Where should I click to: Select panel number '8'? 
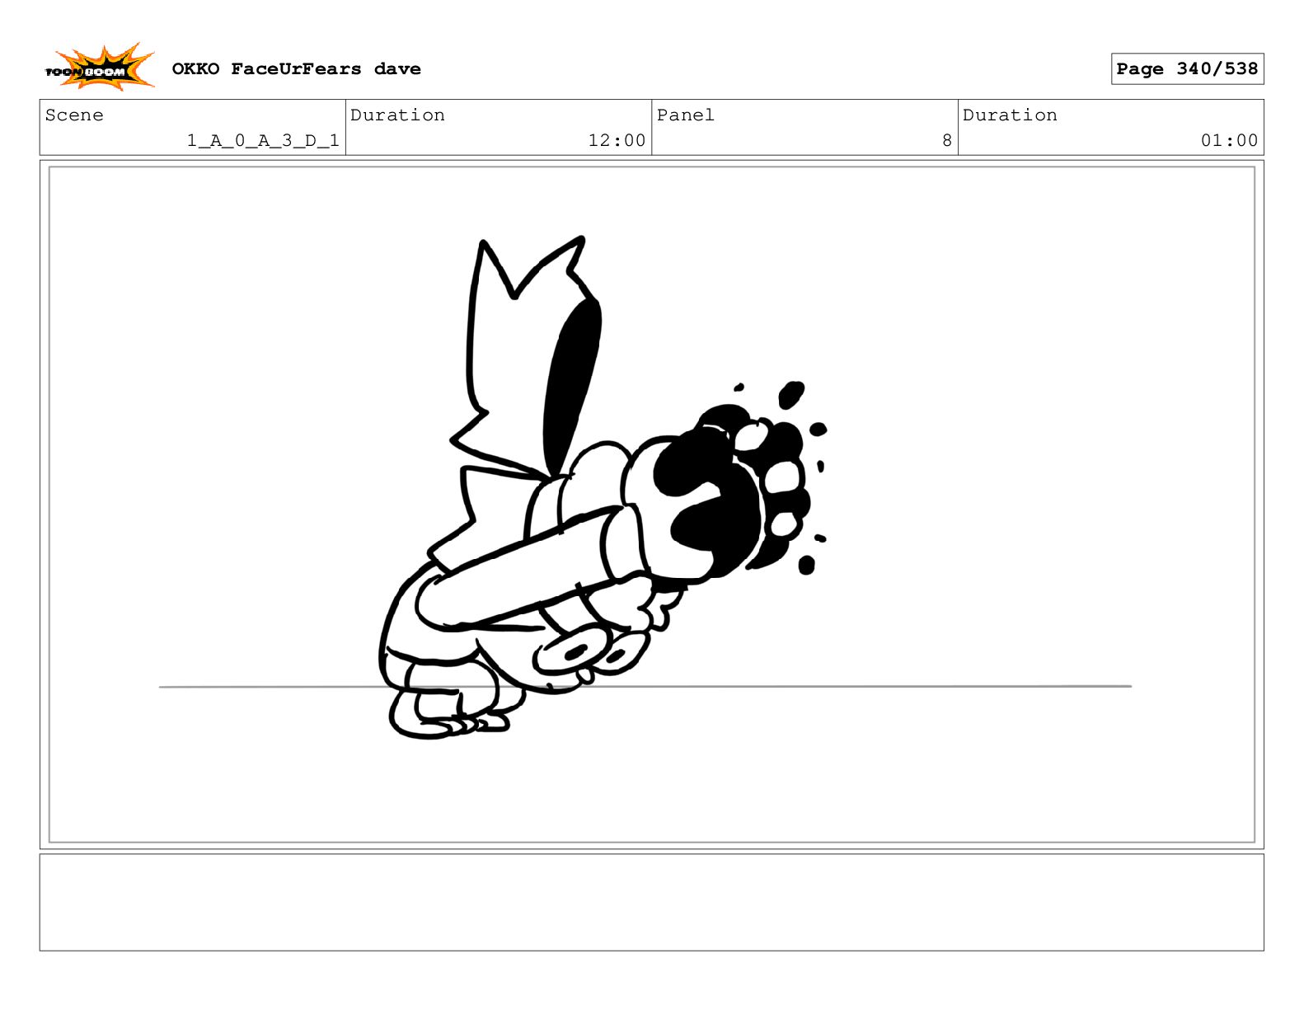(947, 141)
